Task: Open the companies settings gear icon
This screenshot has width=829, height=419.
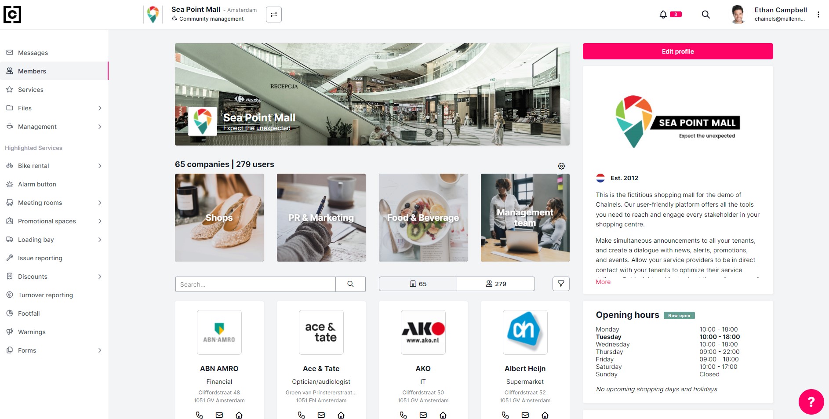Action: [x=561, y=166]
